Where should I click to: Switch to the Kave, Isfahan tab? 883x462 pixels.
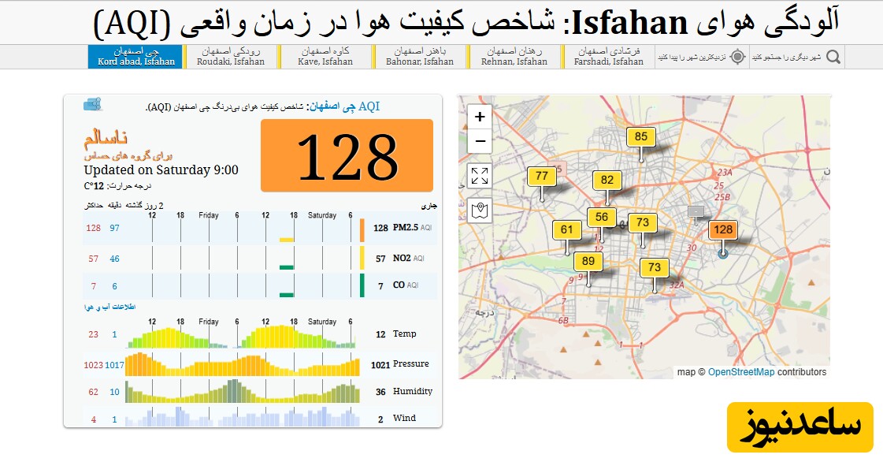(x=325, y=57)
